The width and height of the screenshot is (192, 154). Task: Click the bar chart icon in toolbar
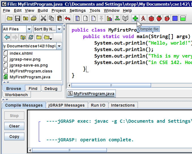[x=109, y=19]
